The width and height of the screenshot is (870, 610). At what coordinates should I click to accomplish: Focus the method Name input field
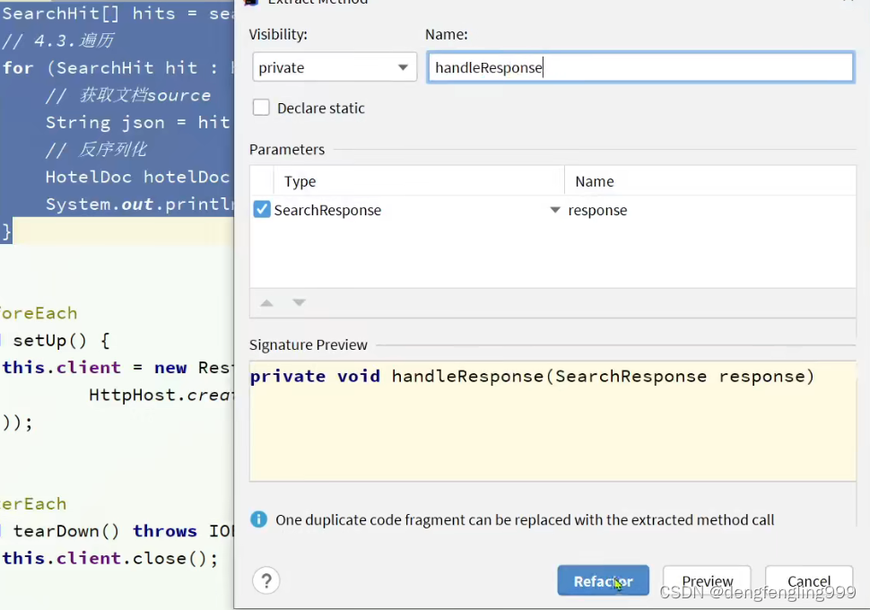point(640,67)
